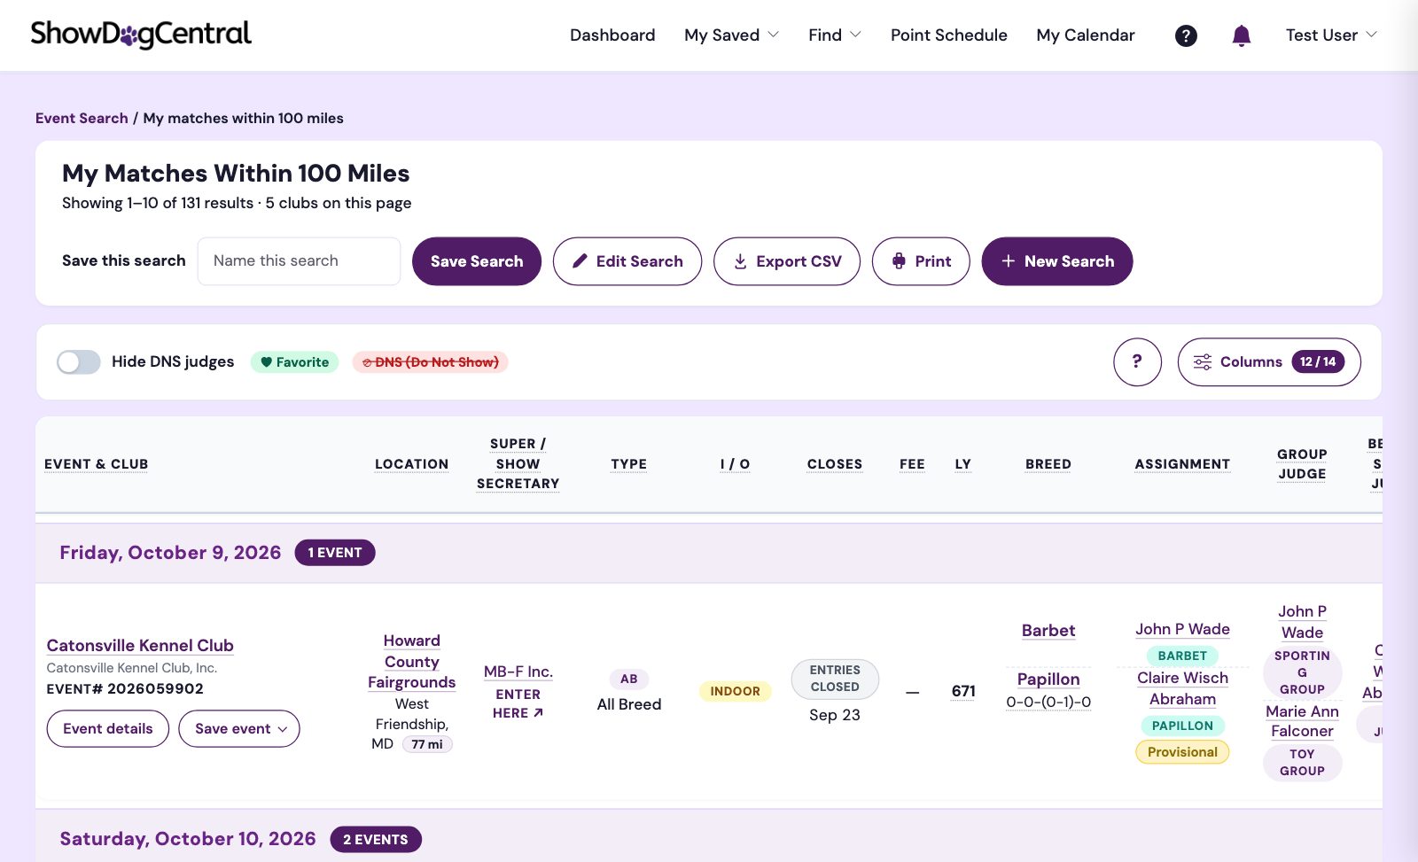1418x862 pixels.
Task: Click the EVENT & CLUB column header
Action: coord(96,464)
